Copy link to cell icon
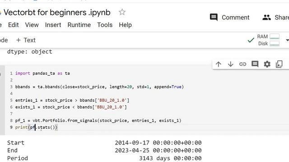Image resolution: width=289 pixels, height=162 pixels. (x=242, y=64)
